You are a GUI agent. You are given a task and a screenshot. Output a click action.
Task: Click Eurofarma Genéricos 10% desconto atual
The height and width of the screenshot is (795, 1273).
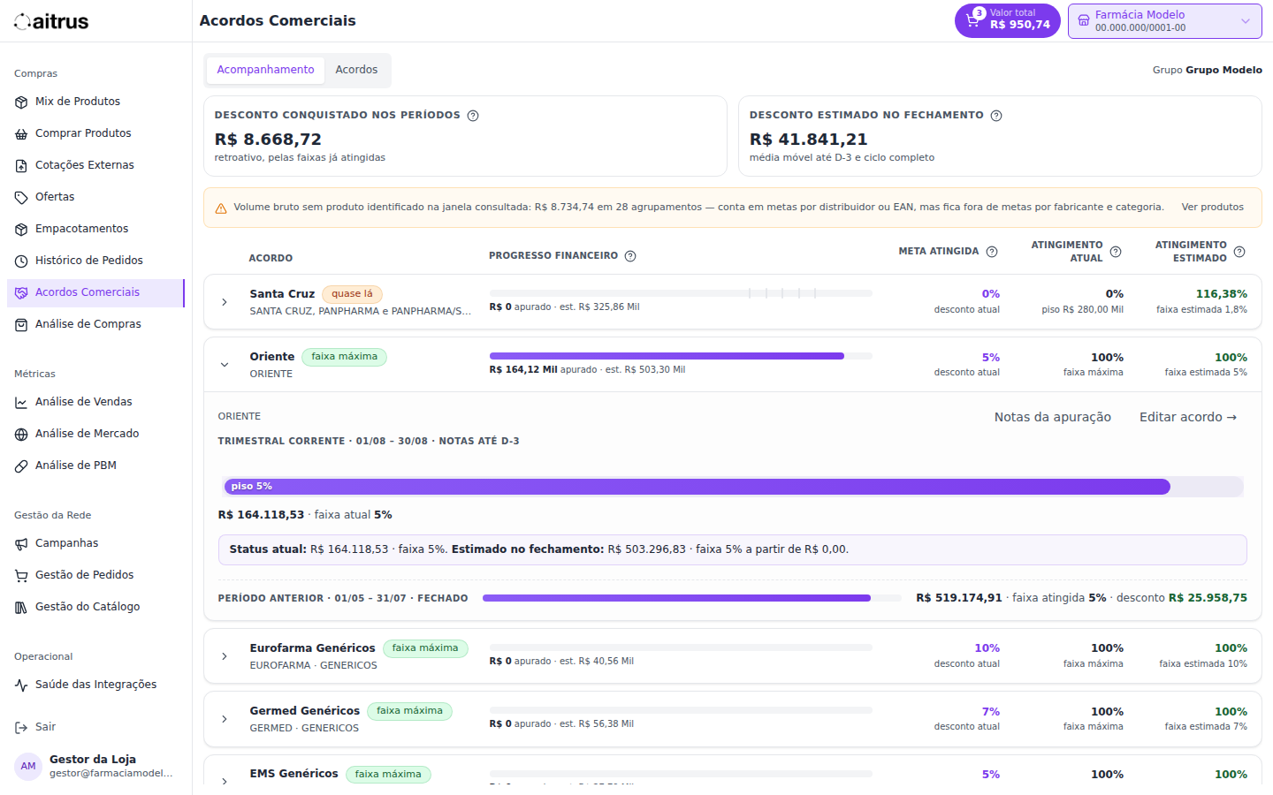[987, 648]
